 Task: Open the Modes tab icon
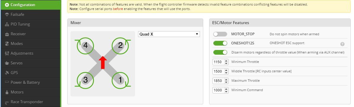[7, 44]
